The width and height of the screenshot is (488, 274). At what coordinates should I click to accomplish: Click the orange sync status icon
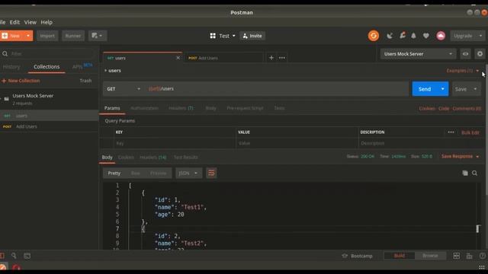[x=374, y=36]
